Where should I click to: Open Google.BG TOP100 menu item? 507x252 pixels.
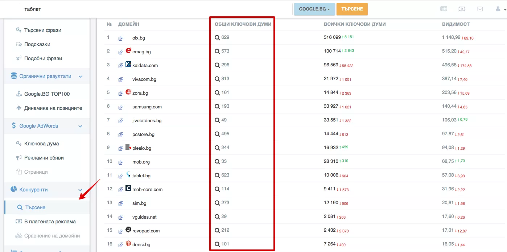tap(47, 94)
